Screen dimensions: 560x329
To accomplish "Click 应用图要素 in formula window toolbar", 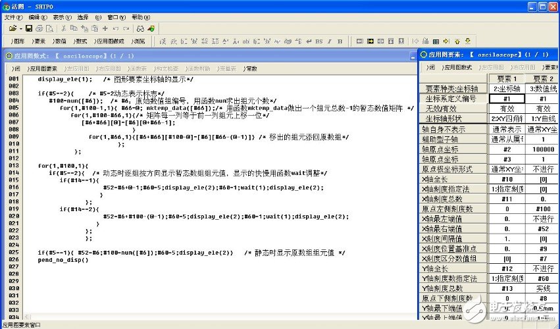I will pyautogui.click(x=42, y=68).
